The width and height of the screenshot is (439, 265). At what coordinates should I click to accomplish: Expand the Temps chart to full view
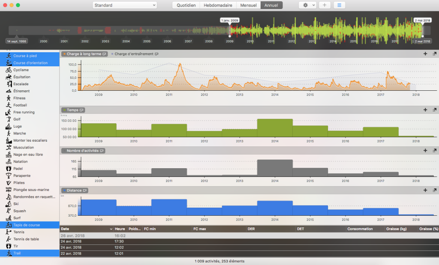(434, 110)
